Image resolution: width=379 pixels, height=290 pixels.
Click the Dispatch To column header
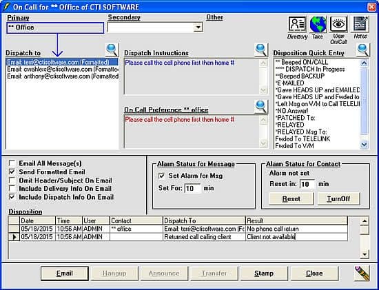coord(204,221)
